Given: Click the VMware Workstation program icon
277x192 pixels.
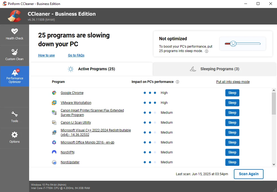Looking at the screenshot, I should 54,103.
